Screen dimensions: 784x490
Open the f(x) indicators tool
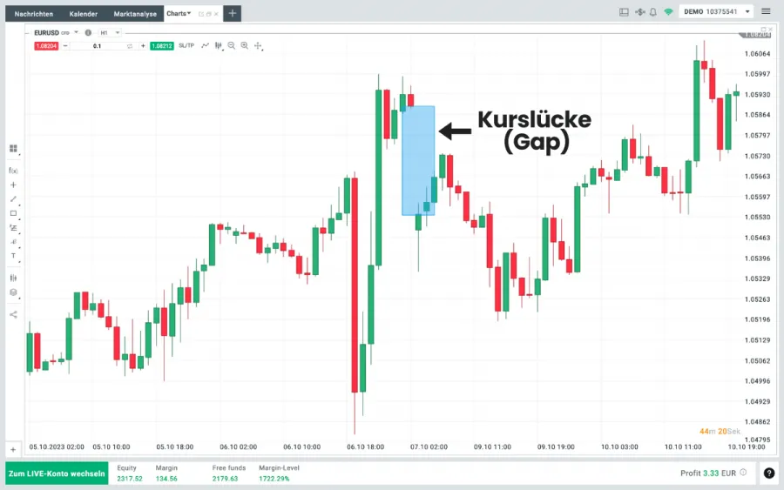[13, 171]
